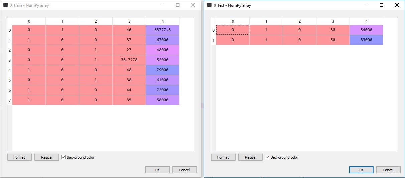Select cell 83000 in X_test

[x=366, y=40]
